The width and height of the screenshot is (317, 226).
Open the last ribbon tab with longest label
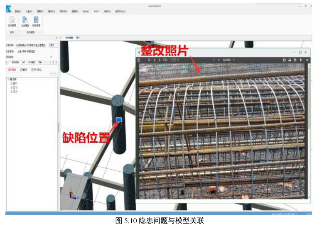click(120, 12)
